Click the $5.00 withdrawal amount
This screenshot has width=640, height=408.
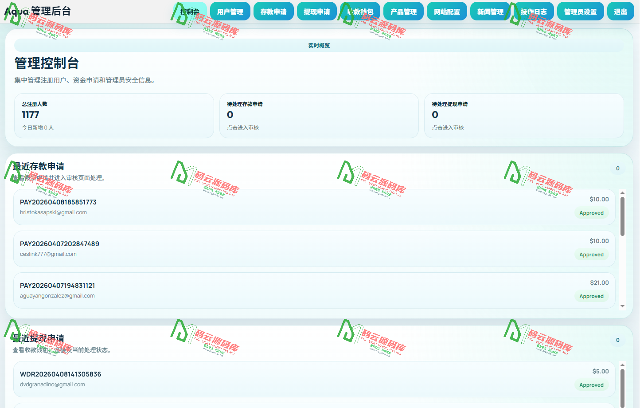coord(601,372)
